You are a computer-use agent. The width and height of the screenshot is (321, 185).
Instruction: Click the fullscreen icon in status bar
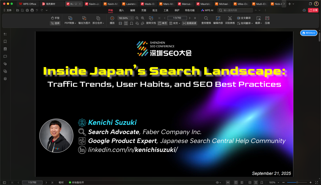click(317, 182)
